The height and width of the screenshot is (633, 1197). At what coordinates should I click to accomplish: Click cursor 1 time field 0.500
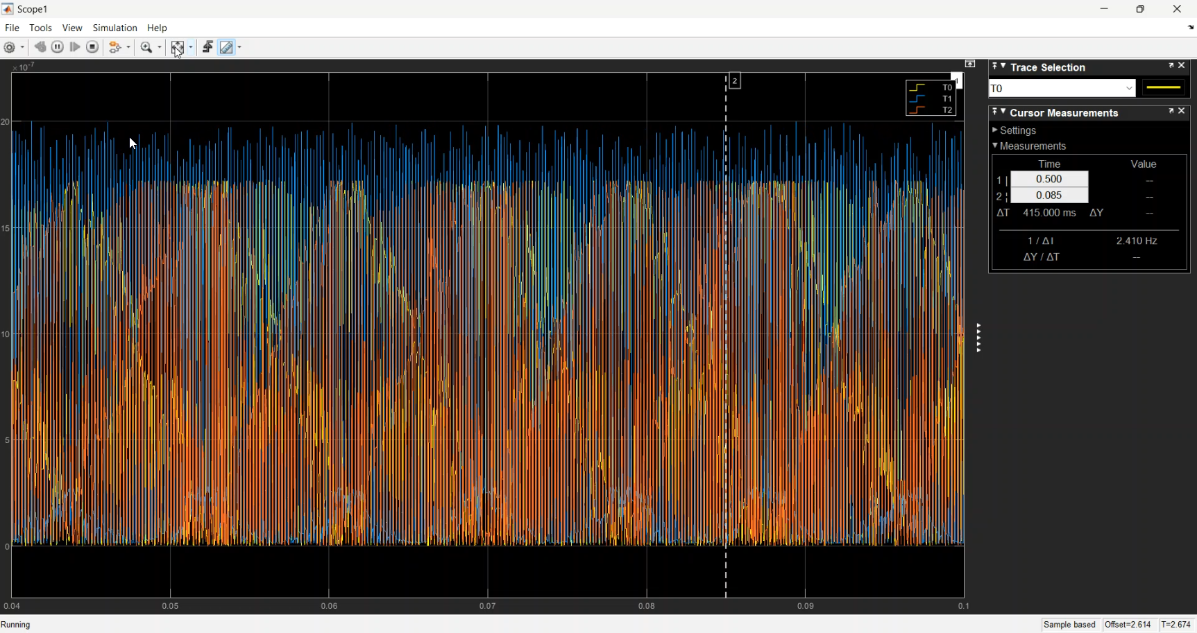[x=1049, y=180]
